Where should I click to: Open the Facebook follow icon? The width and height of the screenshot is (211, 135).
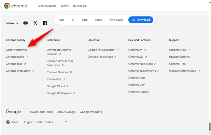coord(45,23)
